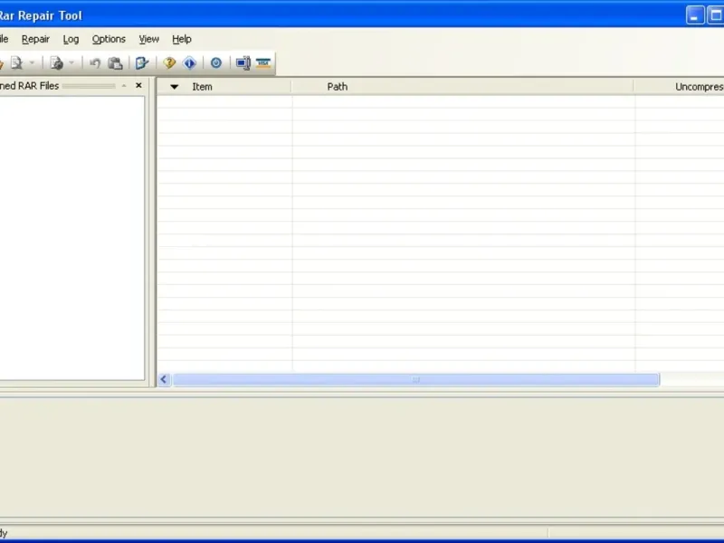This screenshot has height=543, width=724.
Task: Click the document scan toolbar icon
Action: [x=16, y=62]
